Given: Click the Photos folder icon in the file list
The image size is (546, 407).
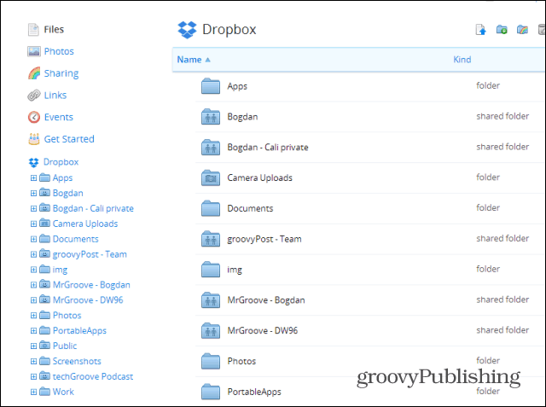Looking at the screenshot, I should pos(211,362).
